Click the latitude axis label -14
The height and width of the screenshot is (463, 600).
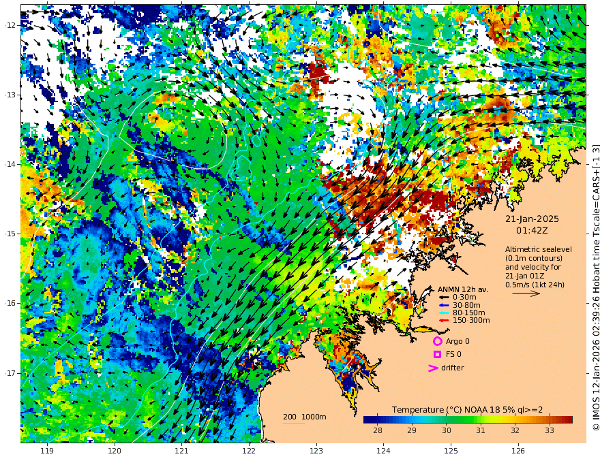[10, 164]
